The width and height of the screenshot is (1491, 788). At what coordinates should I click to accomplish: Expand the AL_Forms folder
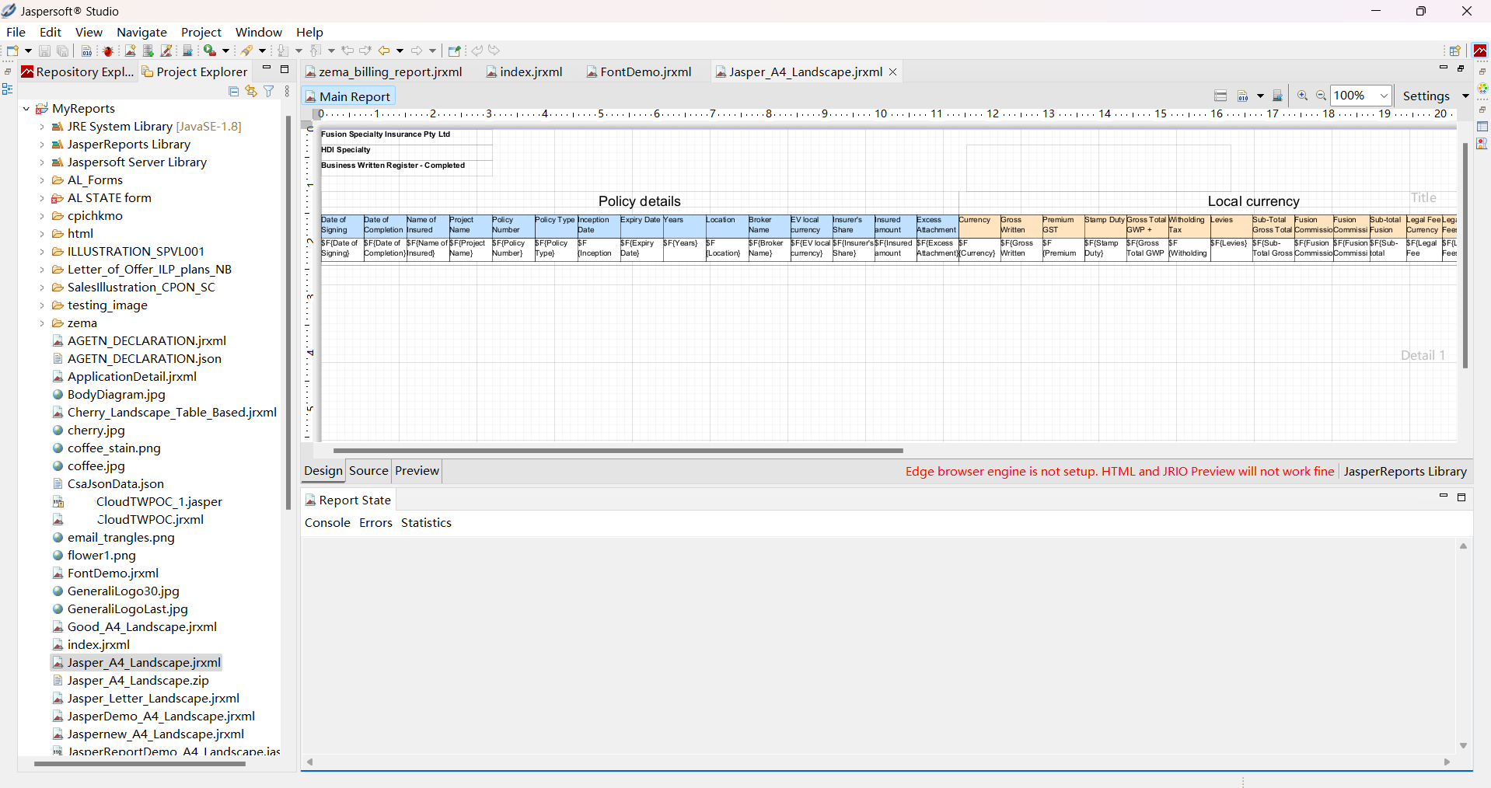pos(42,180)
